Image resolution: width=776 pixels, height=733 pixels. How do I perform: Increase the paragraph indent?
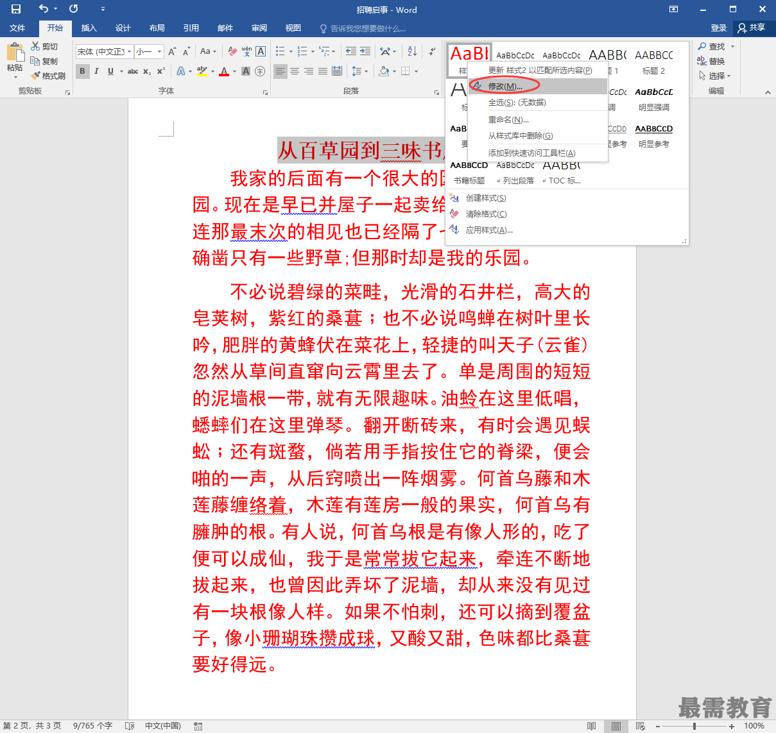365,51
